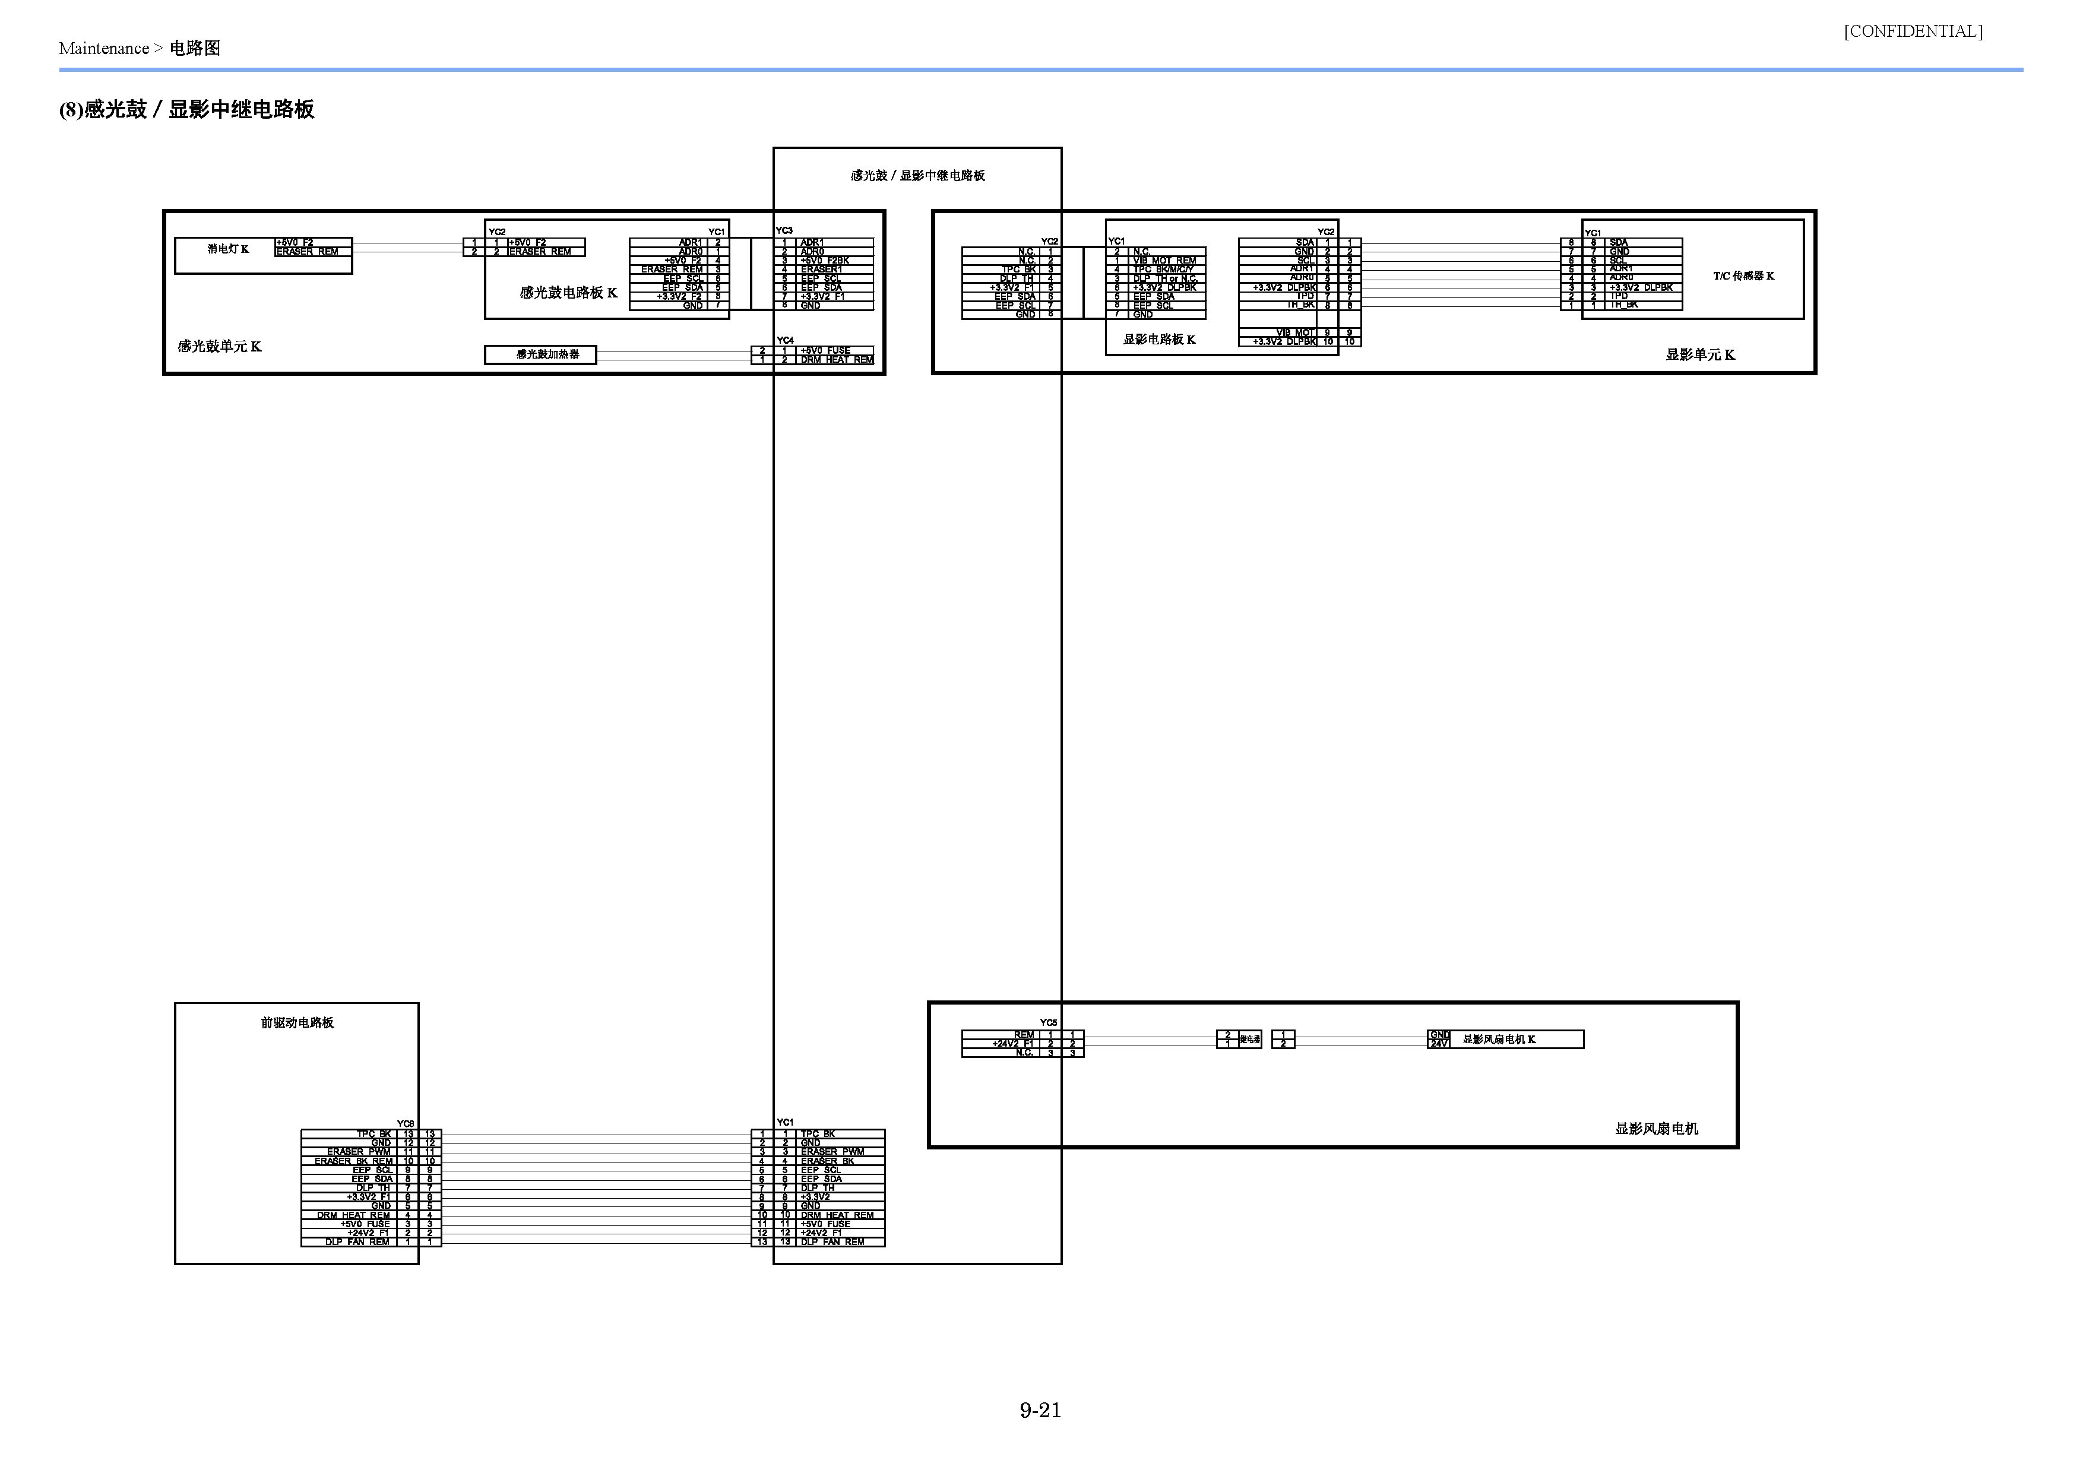Click '24V' terminal of fan motor

(x=1439, y=1044)
